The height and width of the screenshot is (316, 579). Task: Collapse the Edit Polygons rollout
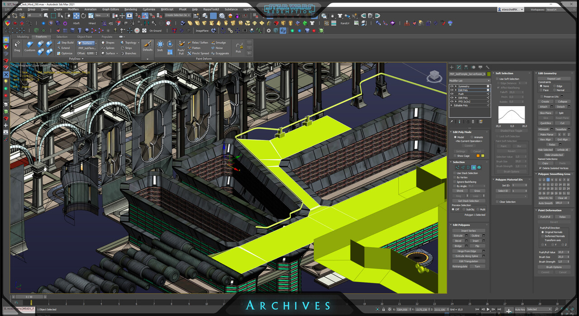[461, 225]
